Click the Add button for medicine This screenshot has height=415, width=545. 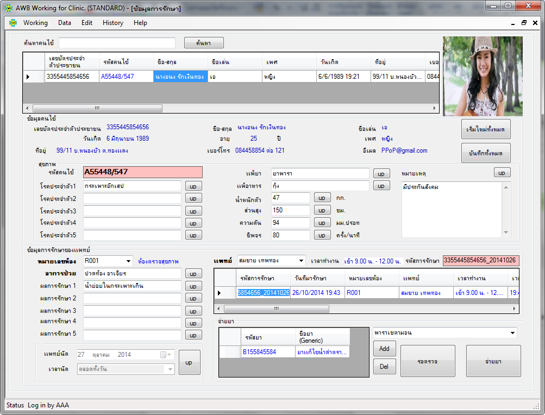click(x=384, y=349)
